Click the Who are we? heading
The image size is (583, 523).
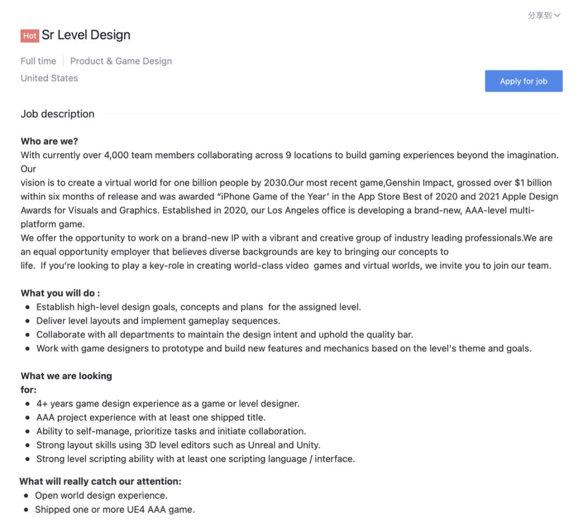point(49,141)
